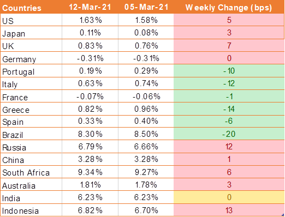Select Greece's -14 weekly change cell
Screen dimensions: 285x217
click(x=229, y=109)
